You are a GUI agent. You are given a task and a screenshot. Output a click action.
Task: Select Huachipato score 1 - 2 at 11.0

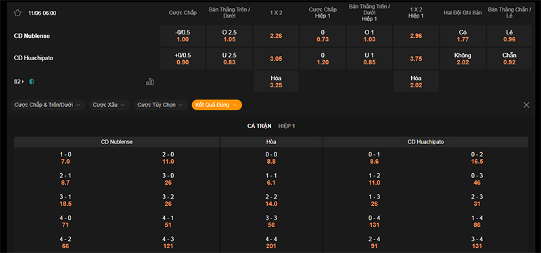[374, 179]
